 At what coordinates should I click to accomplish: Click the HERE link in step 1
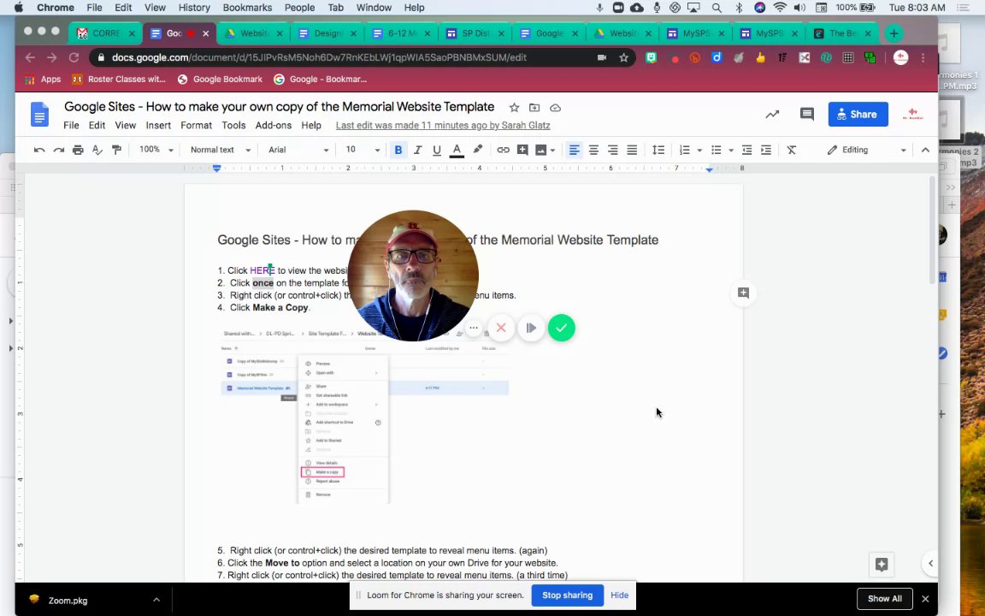262,270
